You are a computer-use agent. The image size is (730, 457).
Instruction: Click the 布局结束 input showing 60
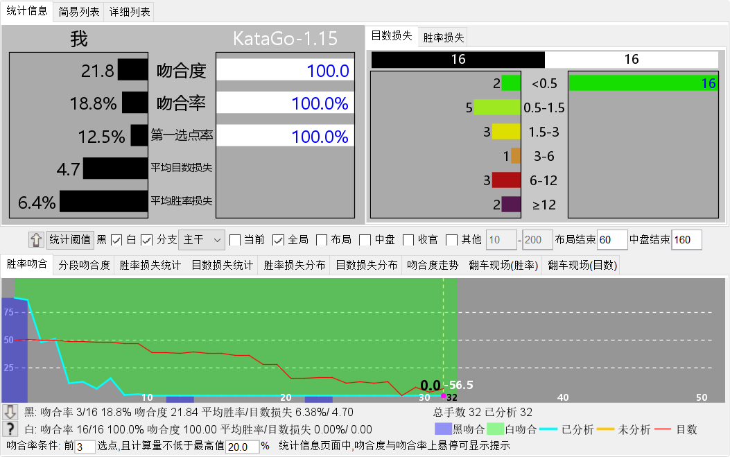[x=612, y=240]
